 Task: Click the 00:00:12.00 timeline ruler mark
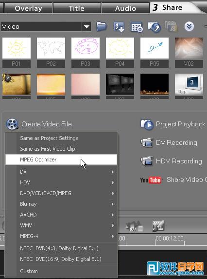point(170,239)
